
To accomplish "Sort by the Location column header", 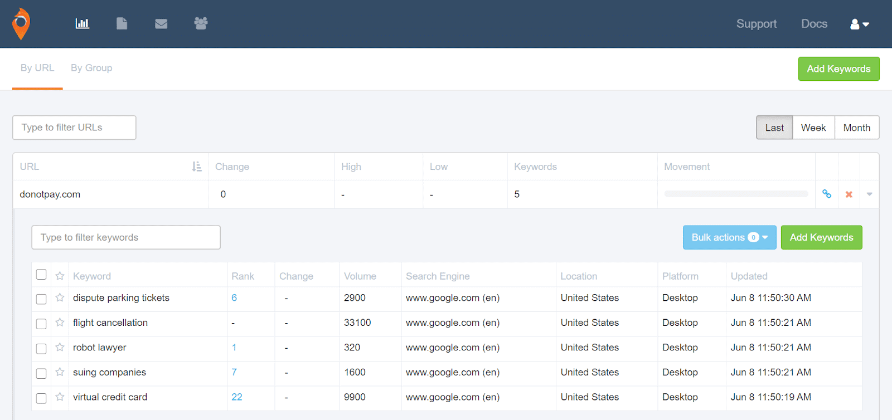I will click(x=579, y=276).
